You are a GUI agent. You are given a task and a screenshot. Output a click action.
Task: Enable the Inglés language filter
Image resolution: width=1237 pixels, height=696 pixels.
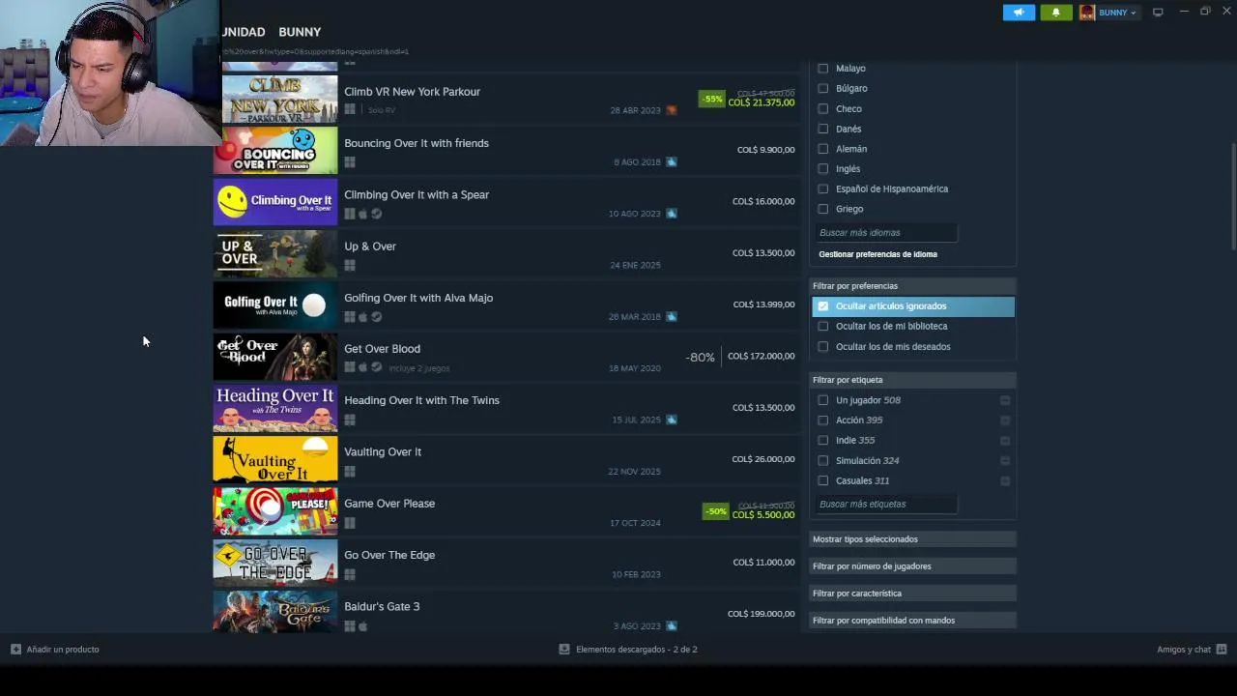point(823,169)
